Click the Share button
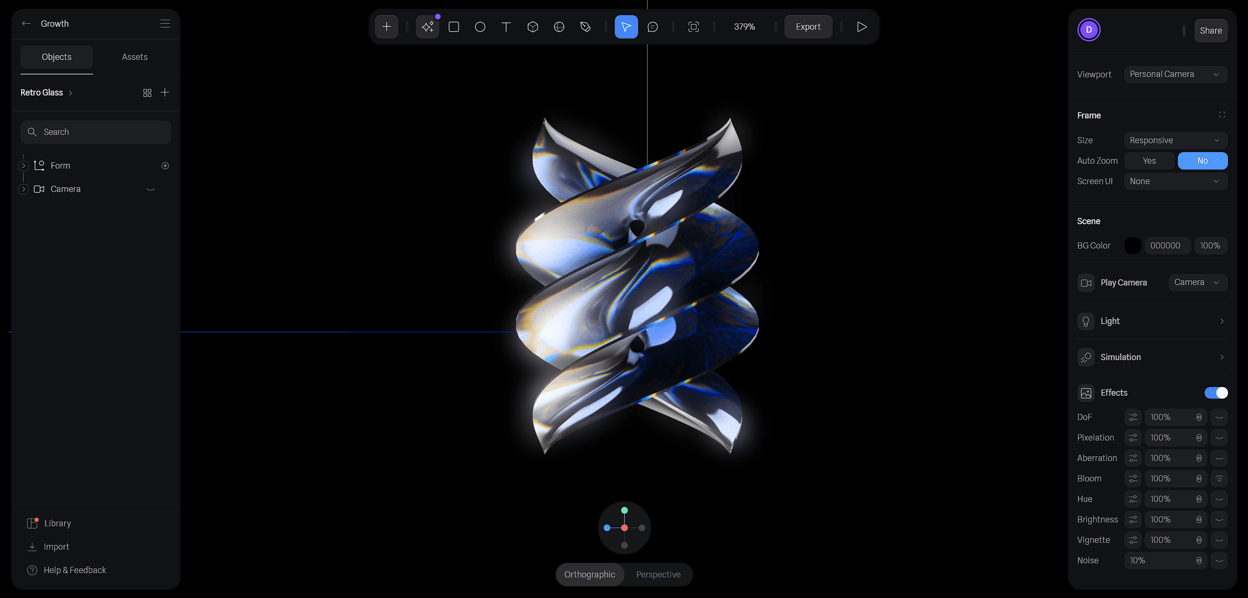This screenshot has width=1248, height=598. [1210, 30]
